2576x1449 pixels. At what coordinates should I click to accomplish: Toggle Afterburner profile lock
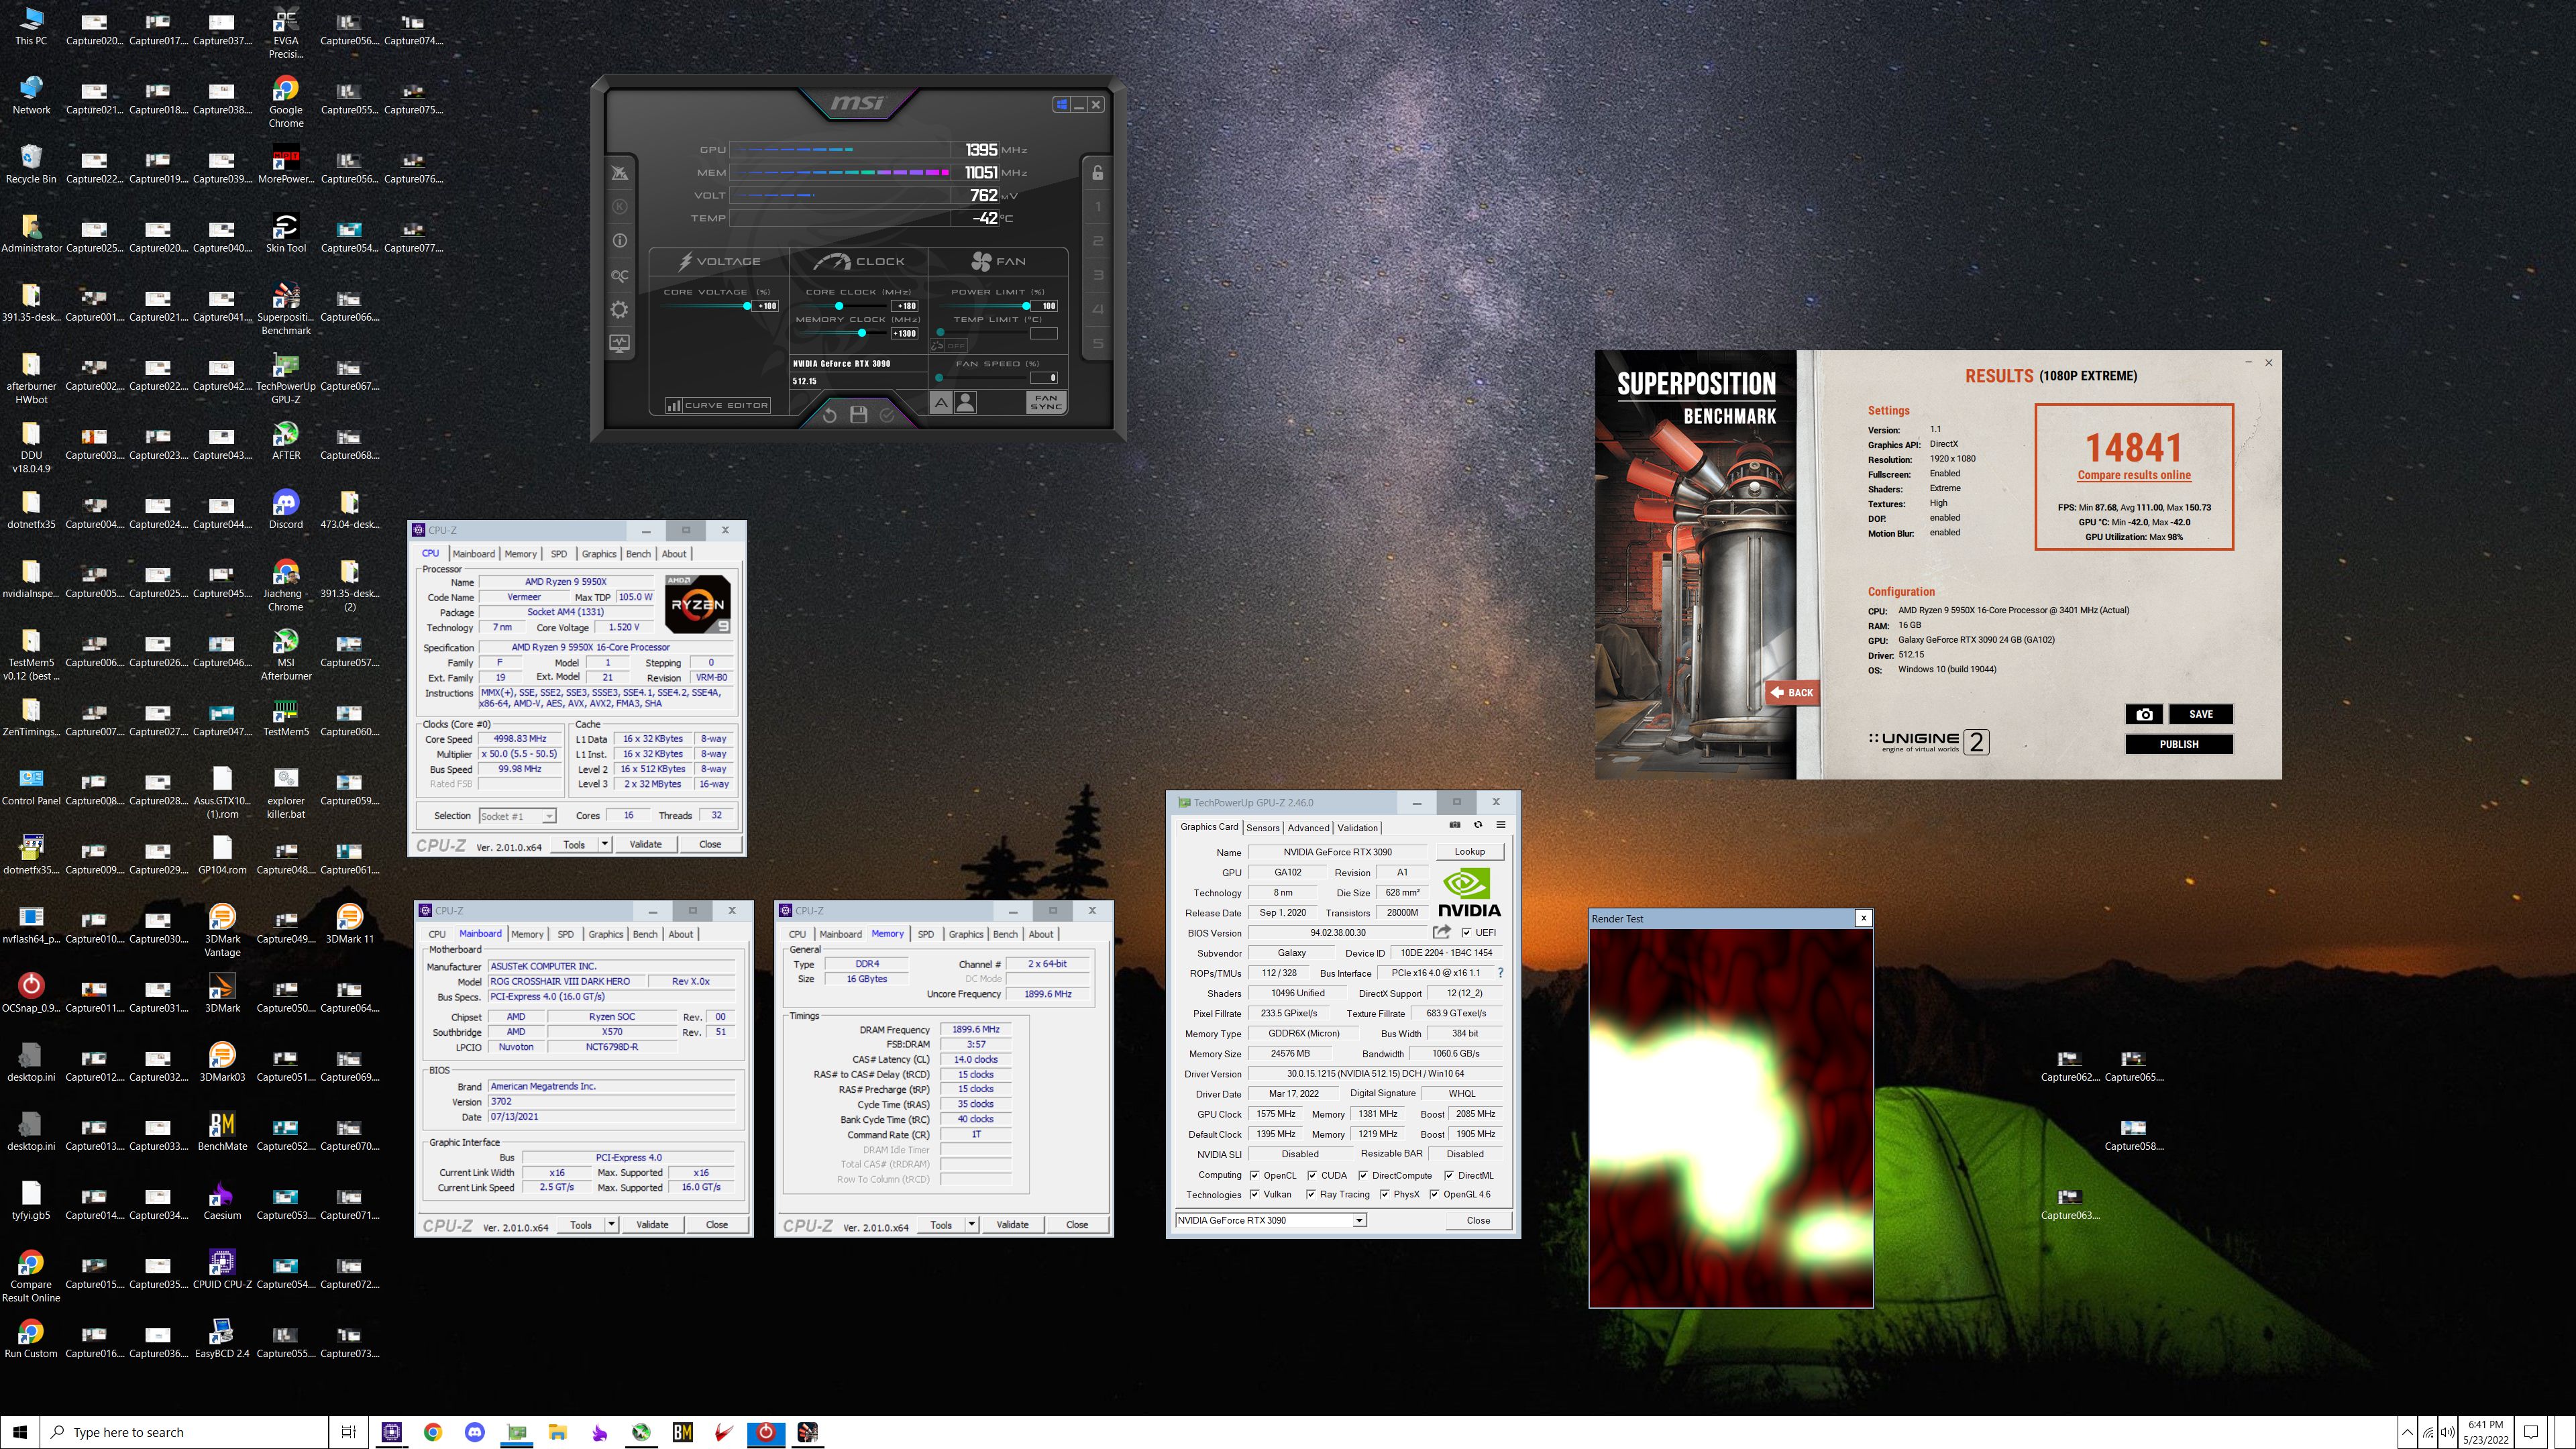[1098, 173]
